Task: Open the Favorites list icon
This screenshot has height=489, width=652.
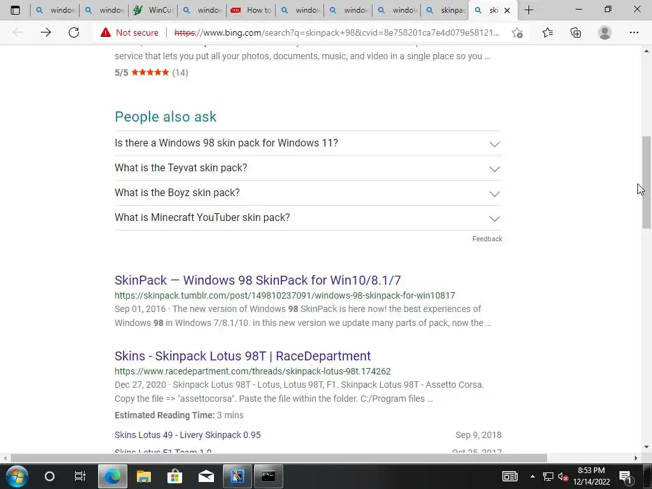Action: [x=548, y=32]
